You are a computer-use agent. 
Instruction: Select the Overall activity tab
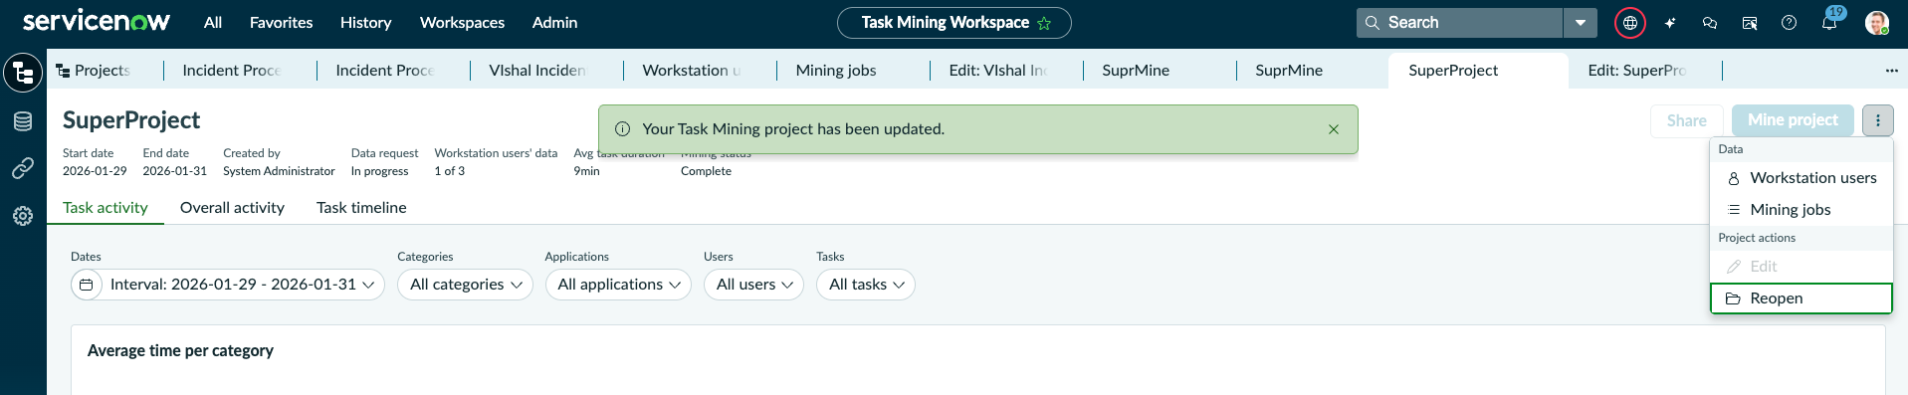click(x=232, y=207)
